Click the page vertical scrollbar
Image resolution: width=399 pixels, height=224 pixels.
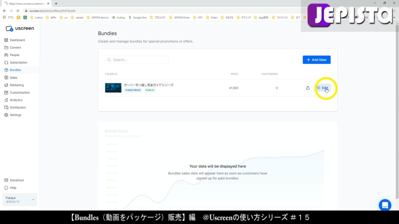[397, 112]
